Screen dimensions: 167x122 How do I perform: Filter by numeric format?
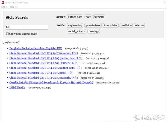click(x=99, y=17)
